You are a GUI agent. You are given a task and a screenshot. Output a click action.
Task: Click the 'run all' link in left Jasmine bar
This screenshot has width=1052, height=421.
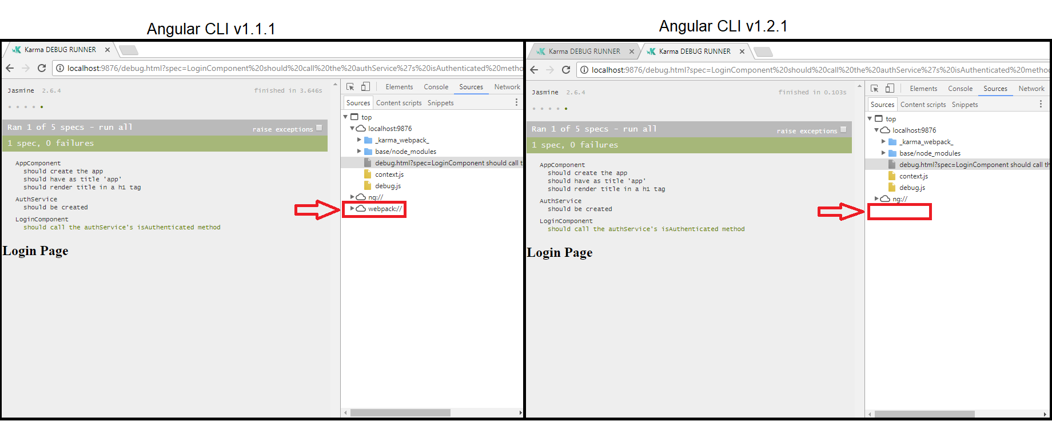pyautogui.click(x=115, y=127)
